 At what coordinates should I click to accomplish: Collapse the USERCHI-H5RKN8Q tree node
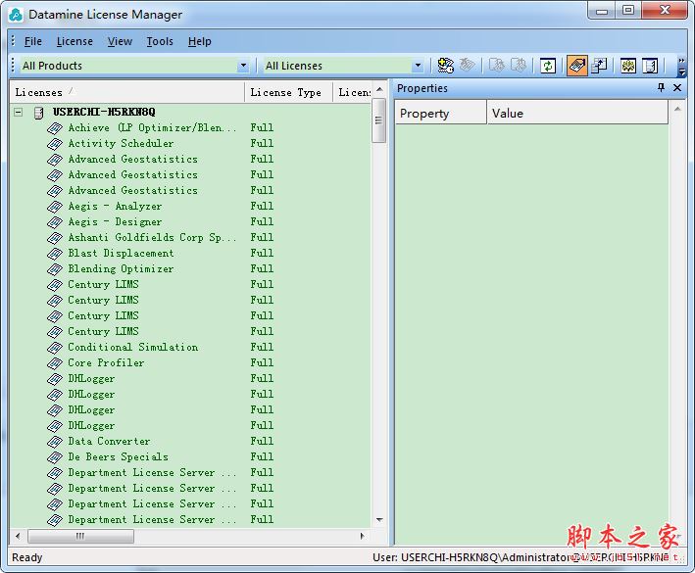coord(19,112)
